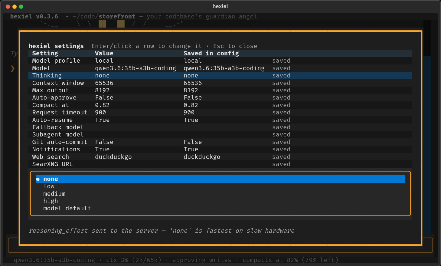Open the Model profile settings row

(x=220, y=61)
